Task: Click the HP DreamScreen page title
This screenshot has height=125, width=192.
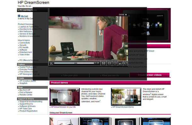Action: 33,2
